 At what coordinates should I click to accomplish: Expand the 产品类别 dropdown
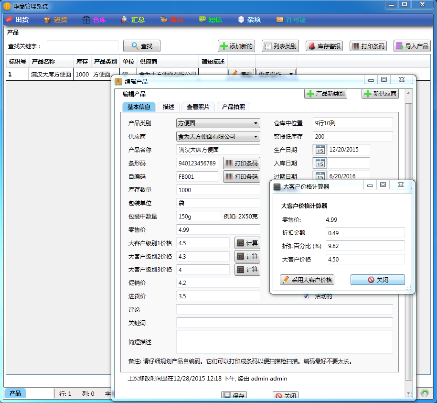(x=218, y=123)
